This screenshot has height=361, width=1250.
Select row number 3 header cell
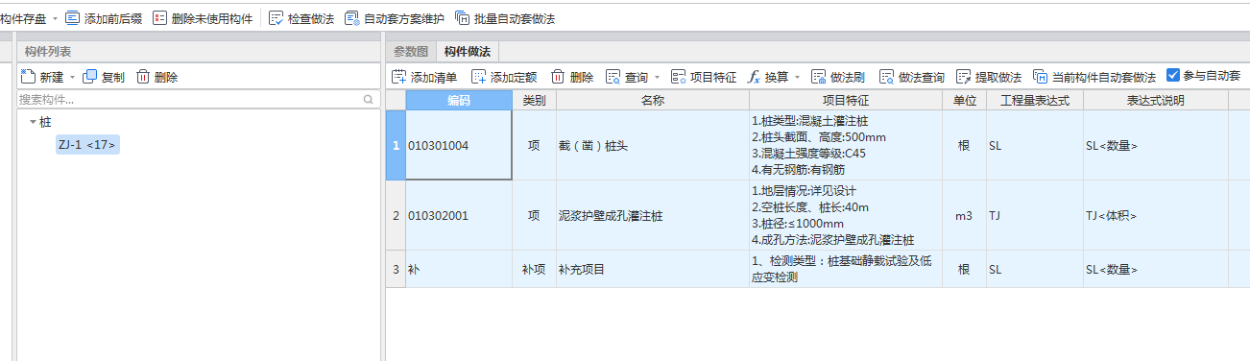coord(396,270)
